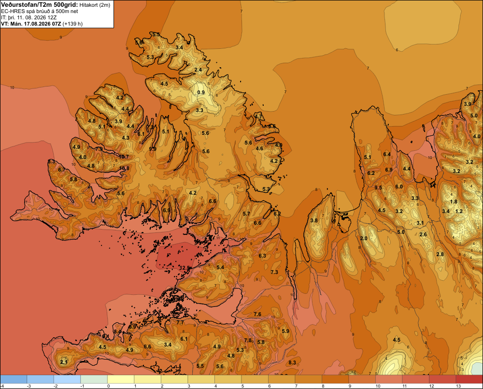483x389 pixels.
Task: Click the temperature value '2.4'
Action: 198,70
